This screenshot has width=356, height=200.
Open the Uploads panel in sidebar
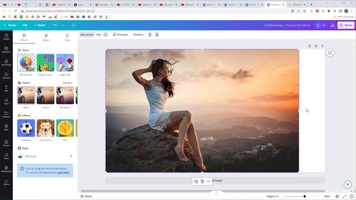pos(6,76)
